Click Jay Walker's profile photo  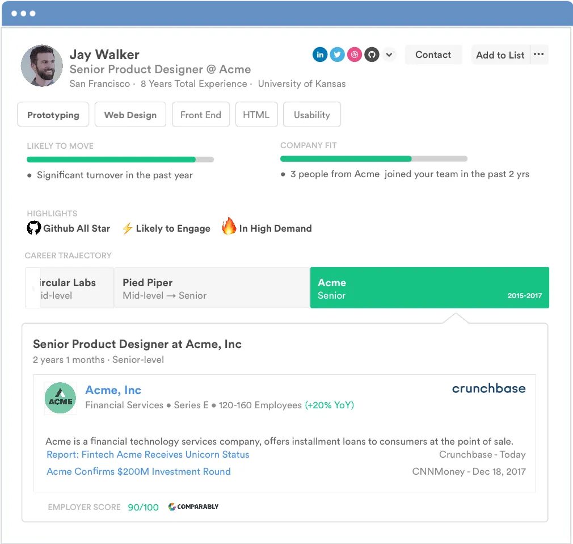point(41,66)
